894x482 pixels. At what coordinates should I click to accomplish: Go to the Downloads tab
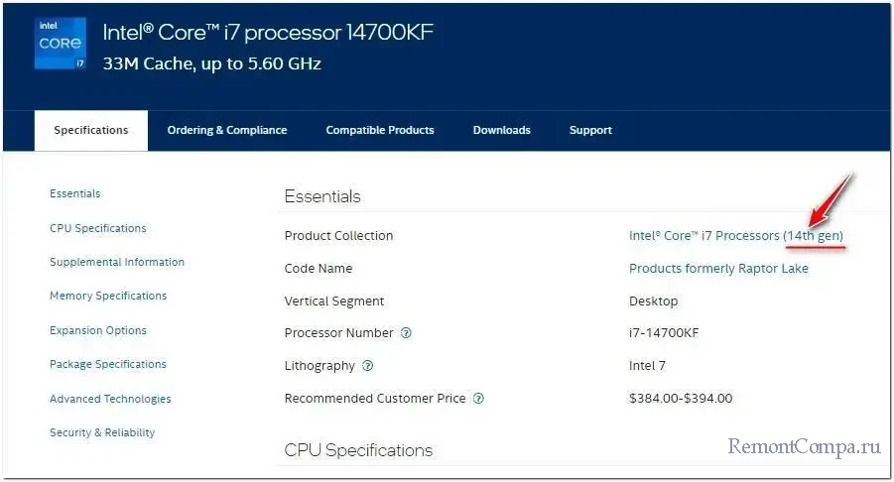(x=501, y=130)
